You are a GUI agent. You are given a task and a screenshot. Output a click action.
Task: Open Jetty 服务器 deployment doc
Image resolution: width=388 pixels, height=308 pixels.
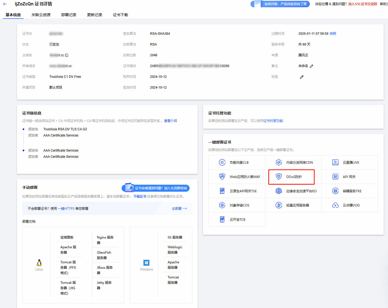104,285
